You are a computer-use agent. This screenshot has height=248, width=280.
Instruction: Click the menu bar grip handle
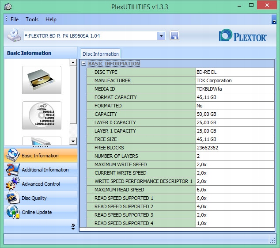pyautogui.click(x=6, y=19)
